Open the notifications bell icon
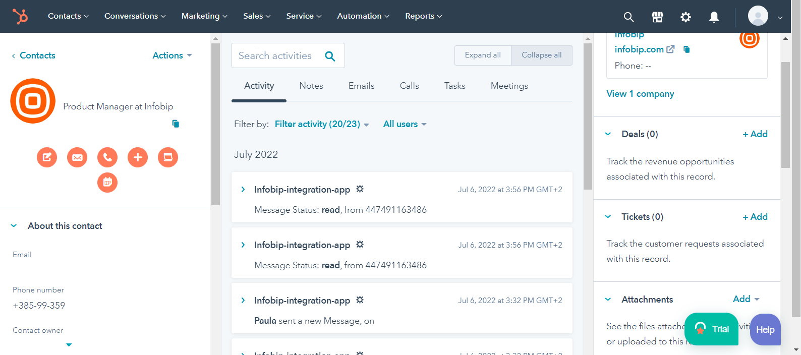The height and width of the screenshot is (355, 801). (714, 17)
